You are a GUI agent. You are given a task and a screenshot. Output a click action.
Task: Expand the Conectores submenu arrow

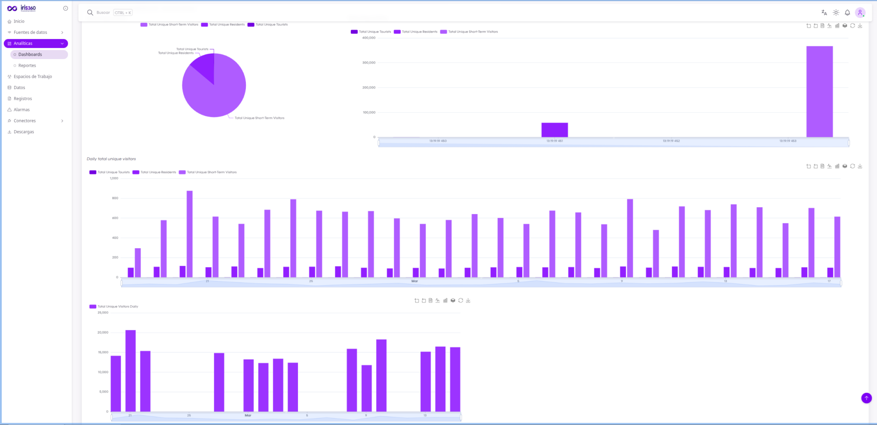coord(62,121)
